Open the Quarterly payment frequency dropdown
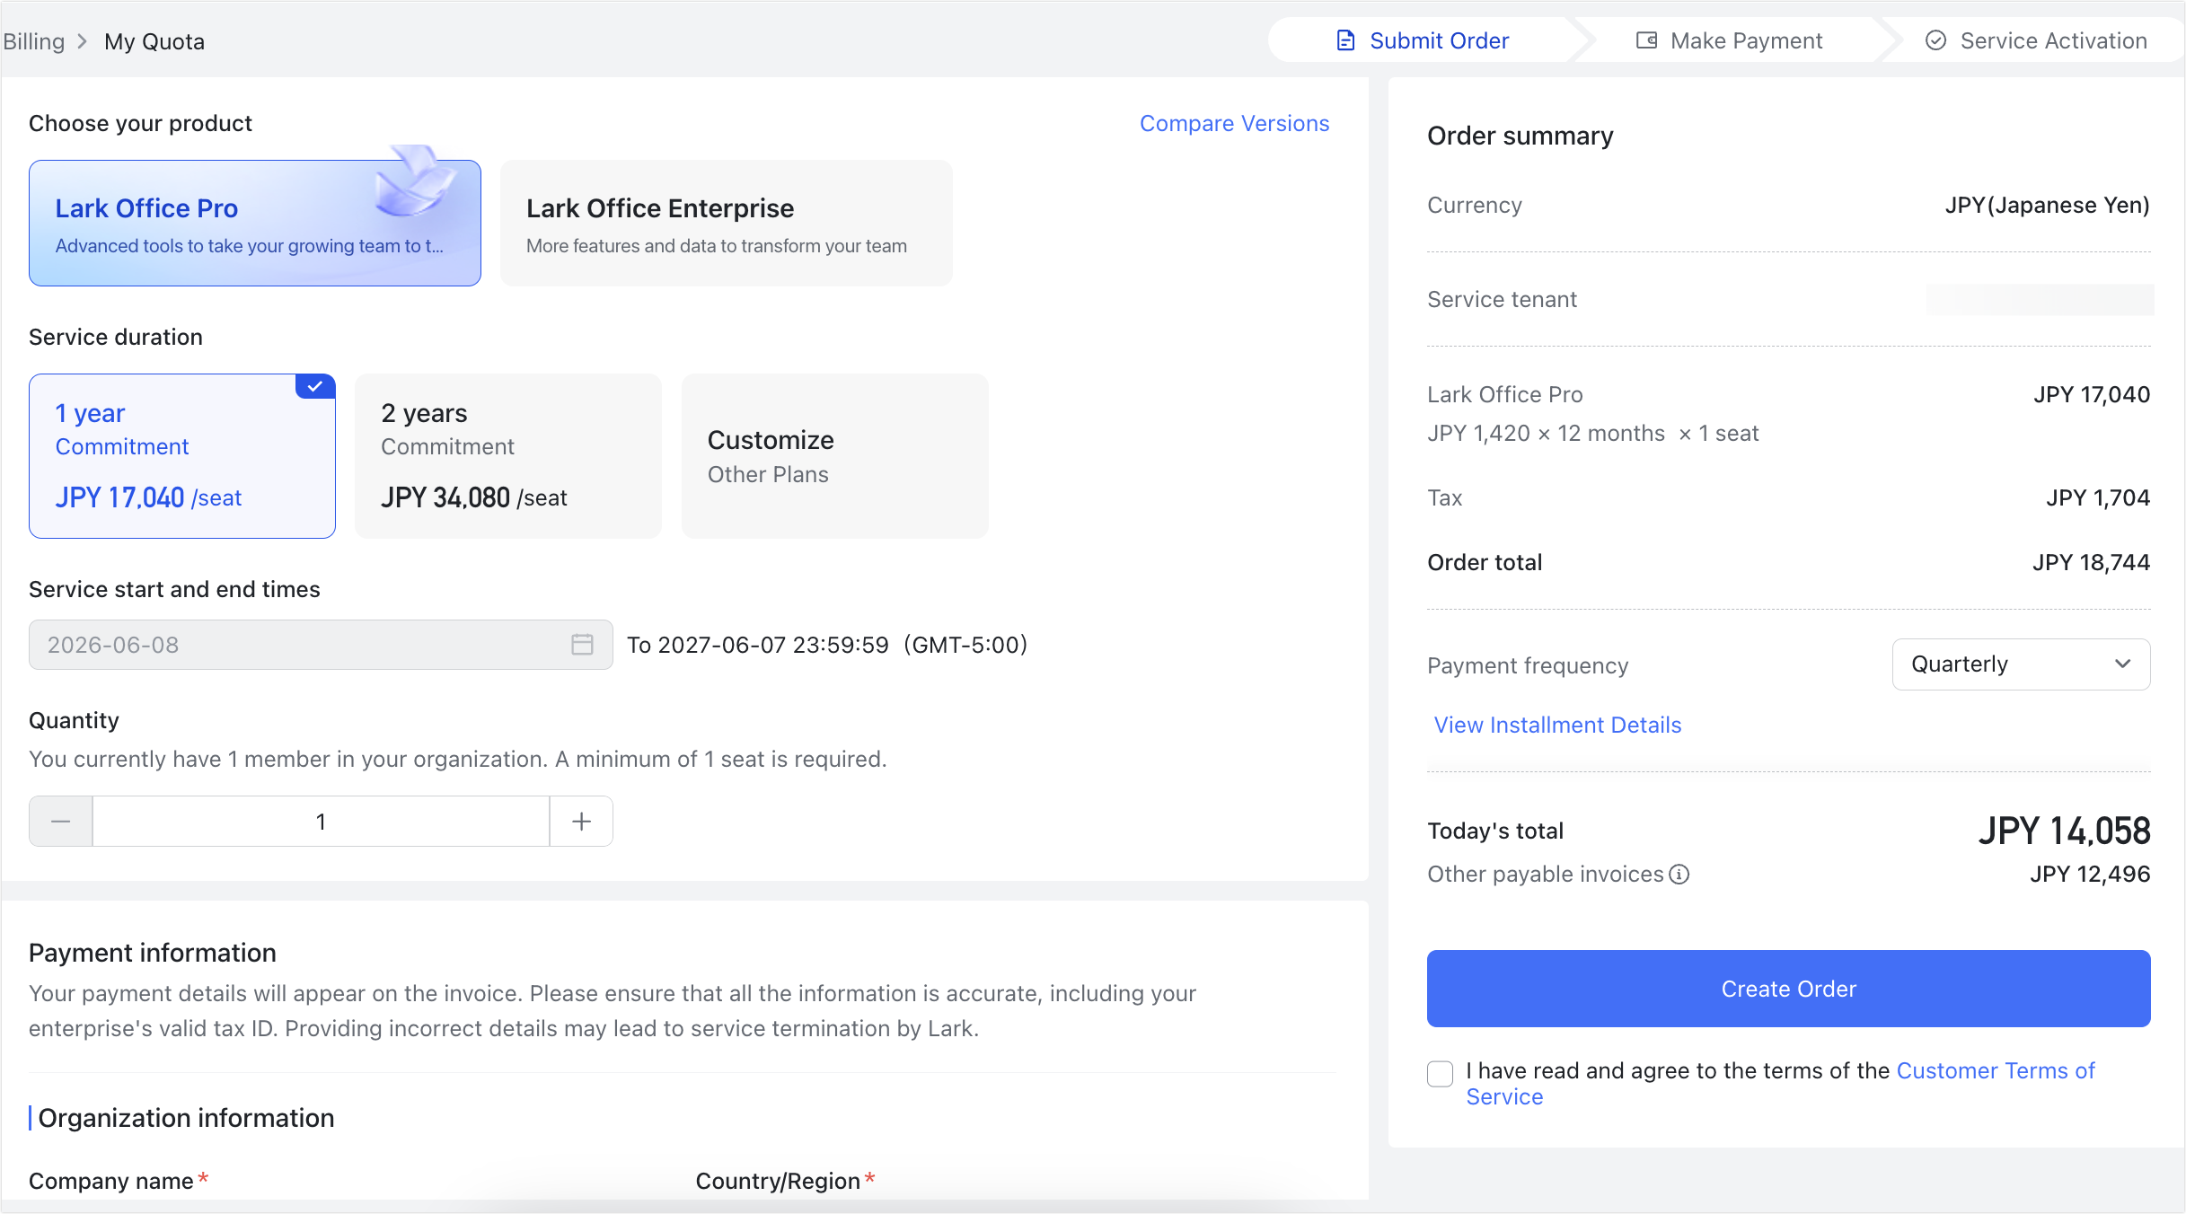 coord(2020,664)
